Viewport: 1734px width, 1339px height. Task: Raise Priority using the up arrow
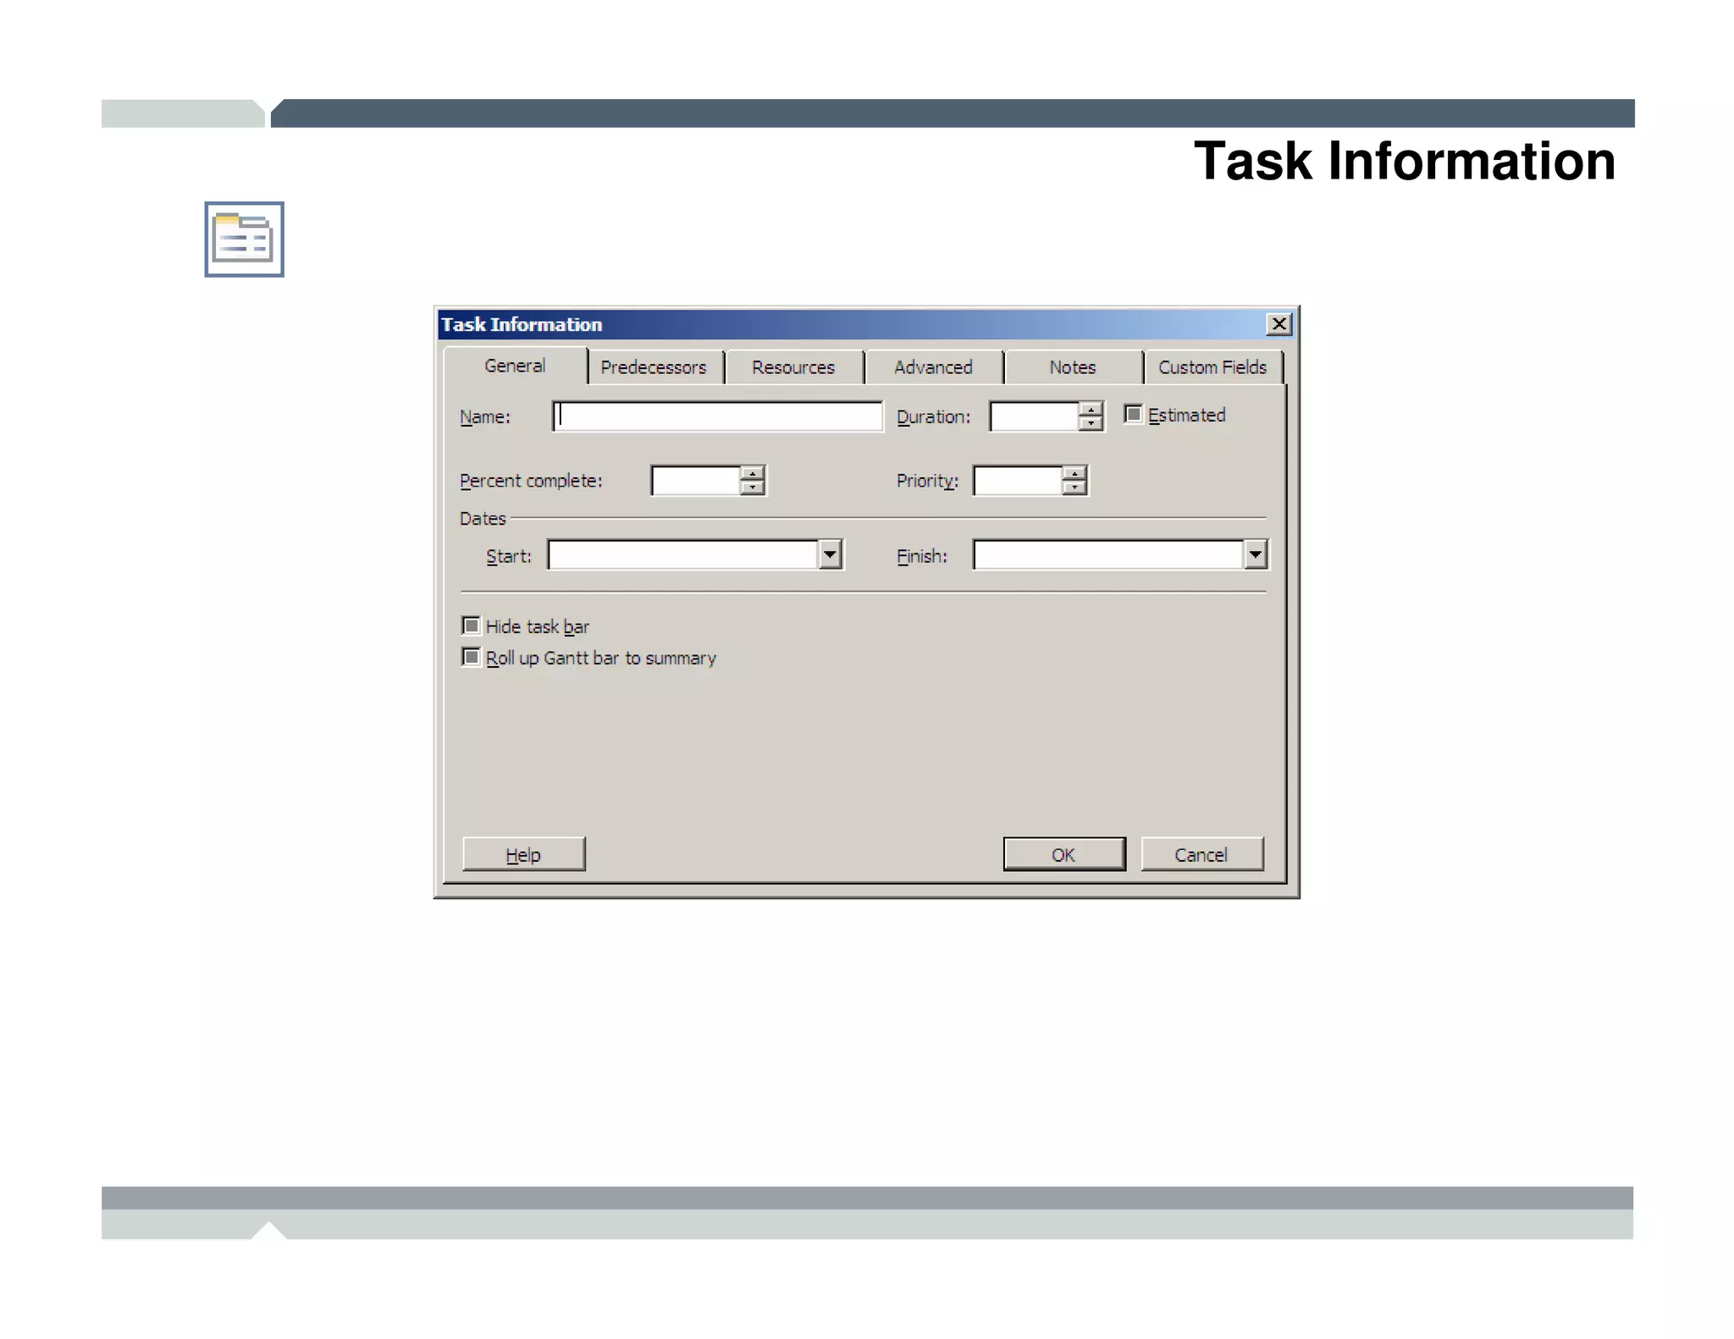[x=1074, y=474]
